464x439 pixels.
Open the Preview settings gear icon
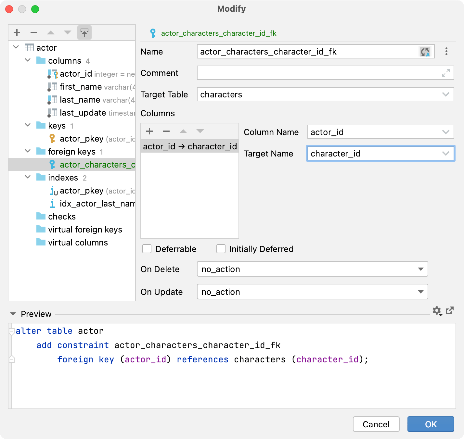pyautogui.click(x=437, y=311)
